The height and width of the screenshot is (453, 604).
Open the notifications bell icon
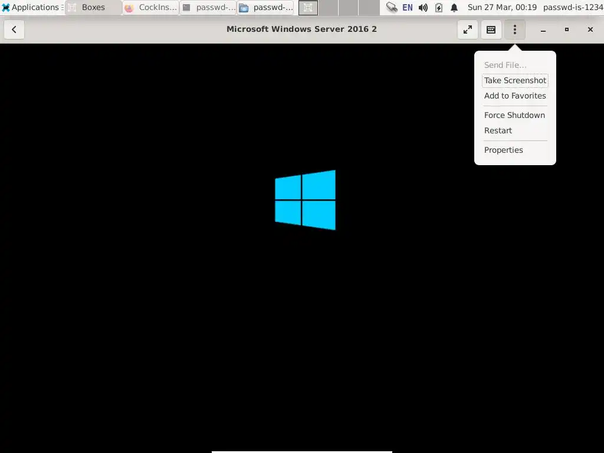click(x=454, y=7)
